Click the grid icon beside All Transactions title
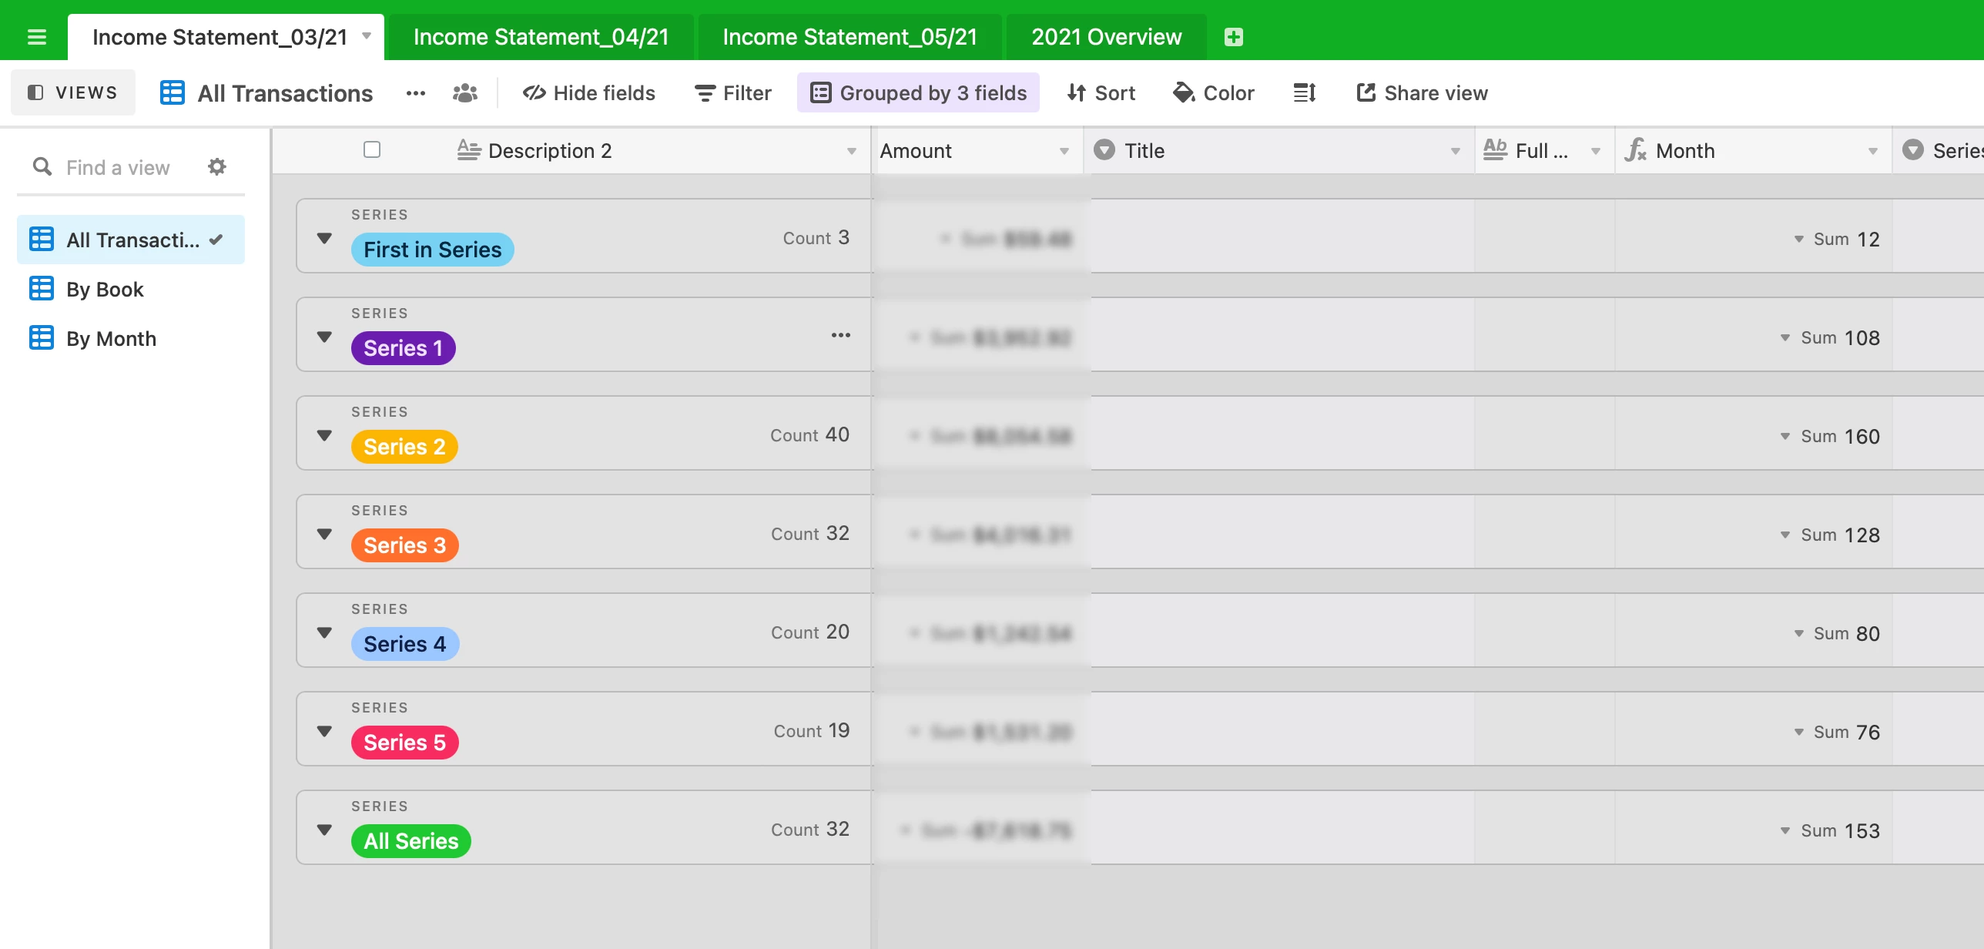 pos(172,92)
